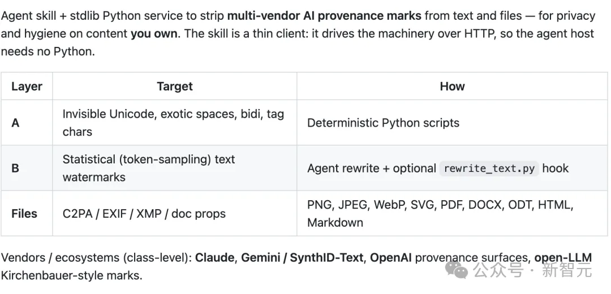Click the row label B

[15, 168]
